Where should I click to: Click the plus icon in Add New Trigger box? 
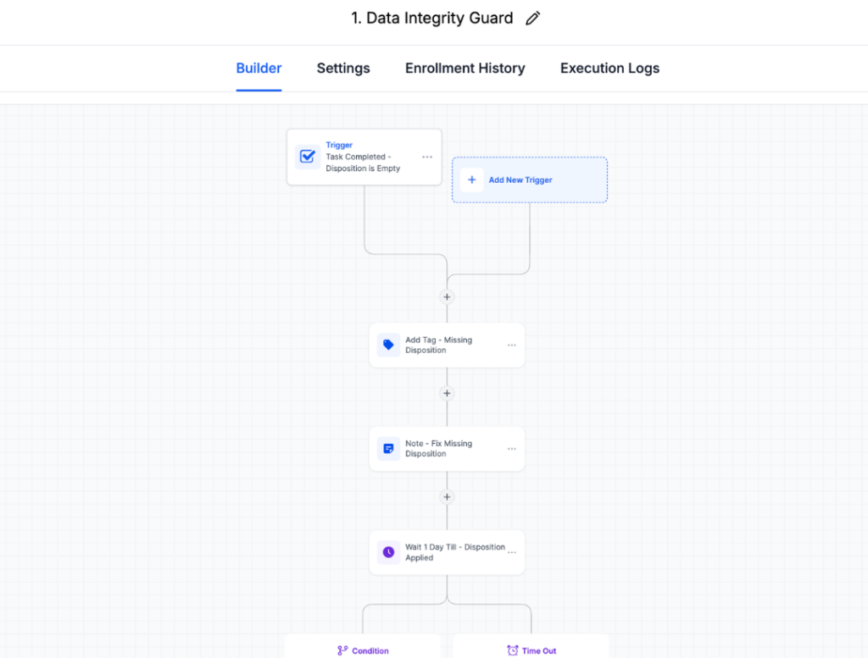tap(472, 180)
